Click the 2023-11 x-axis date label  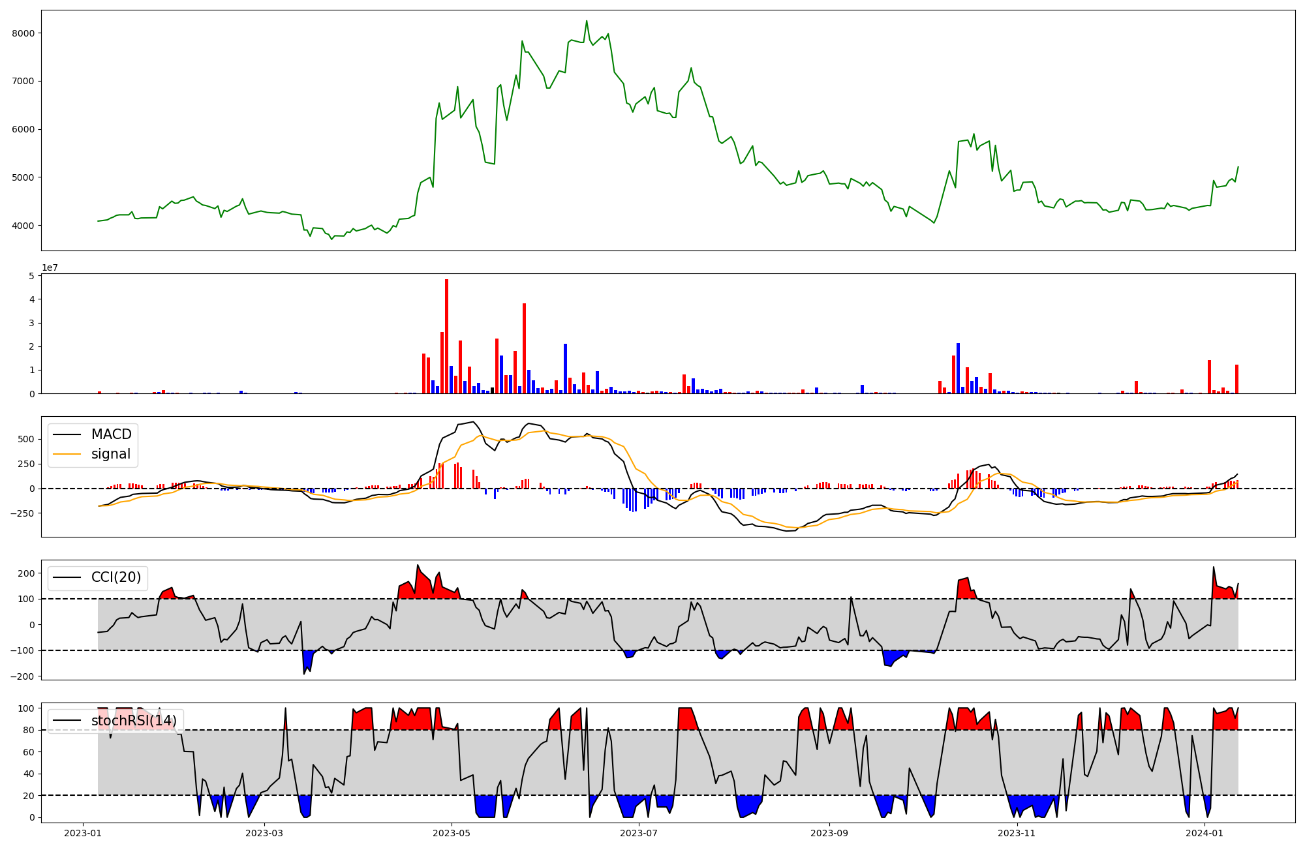(1017, 833)
